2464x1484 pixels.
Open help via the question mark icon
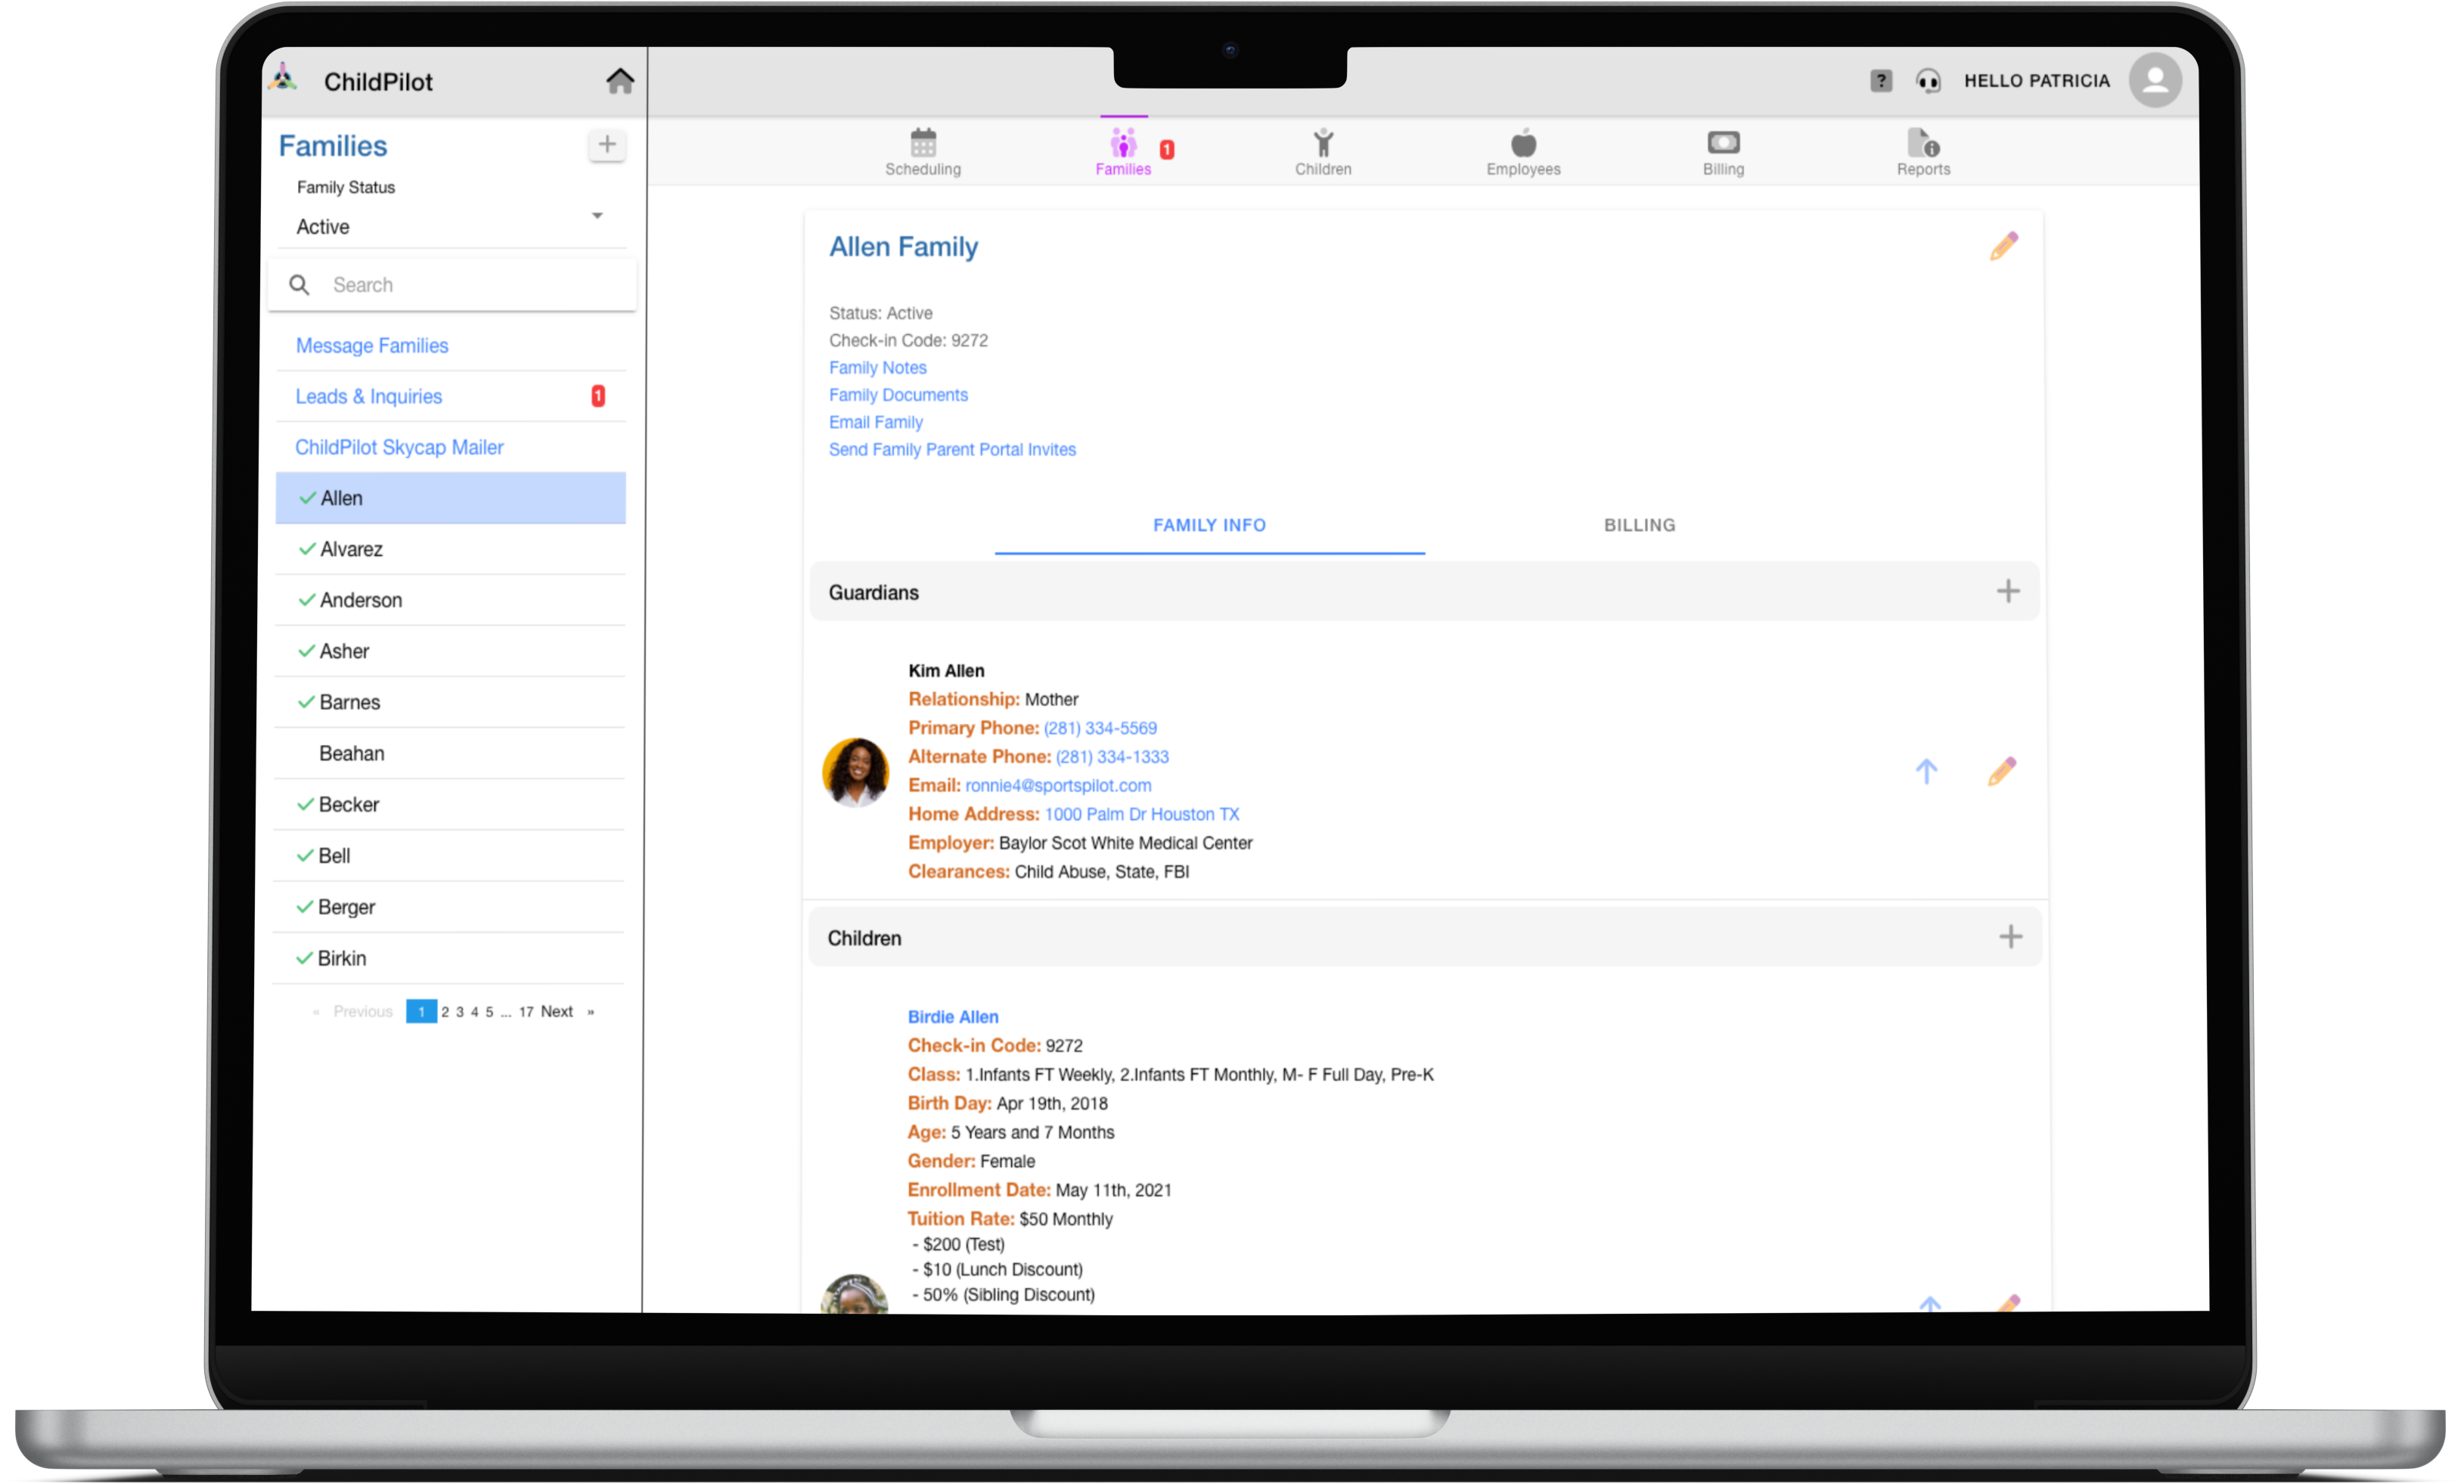1882,80
